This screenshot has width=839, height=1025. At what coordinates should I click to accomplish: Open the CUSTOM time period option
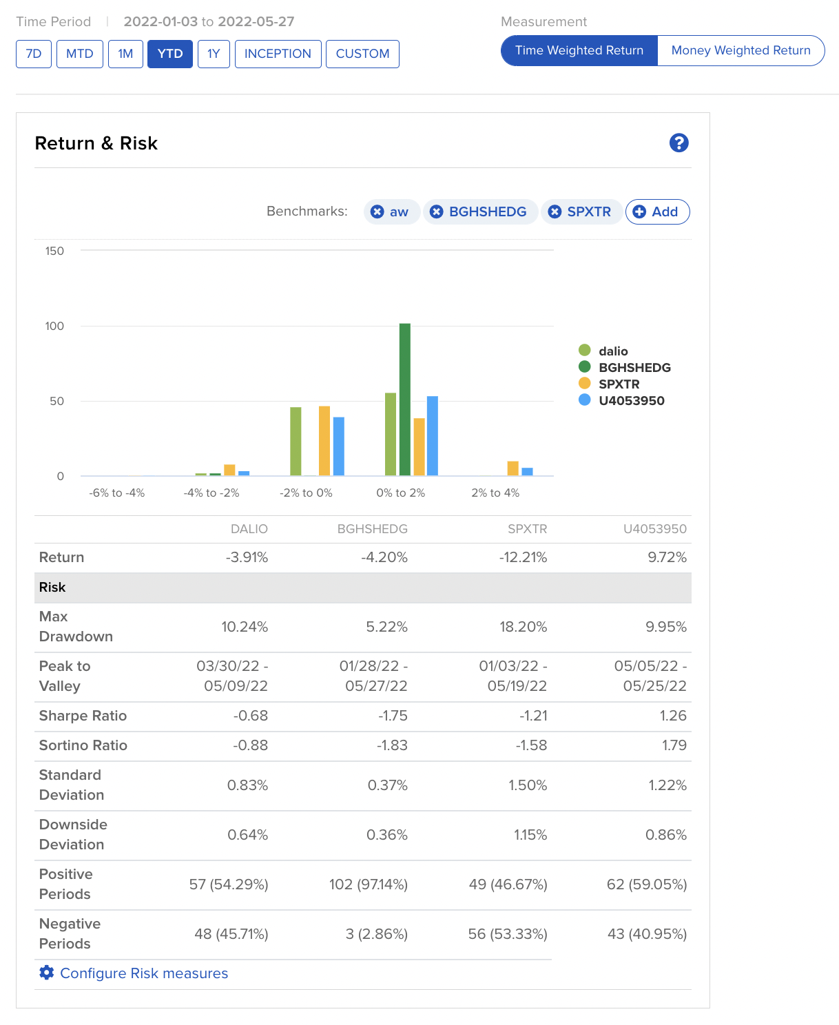[x=362, y=54]
